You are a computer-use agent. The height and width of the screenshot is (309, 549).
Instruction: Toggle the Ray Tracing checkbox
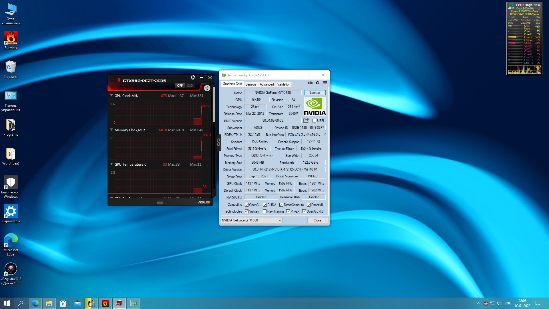264,211
